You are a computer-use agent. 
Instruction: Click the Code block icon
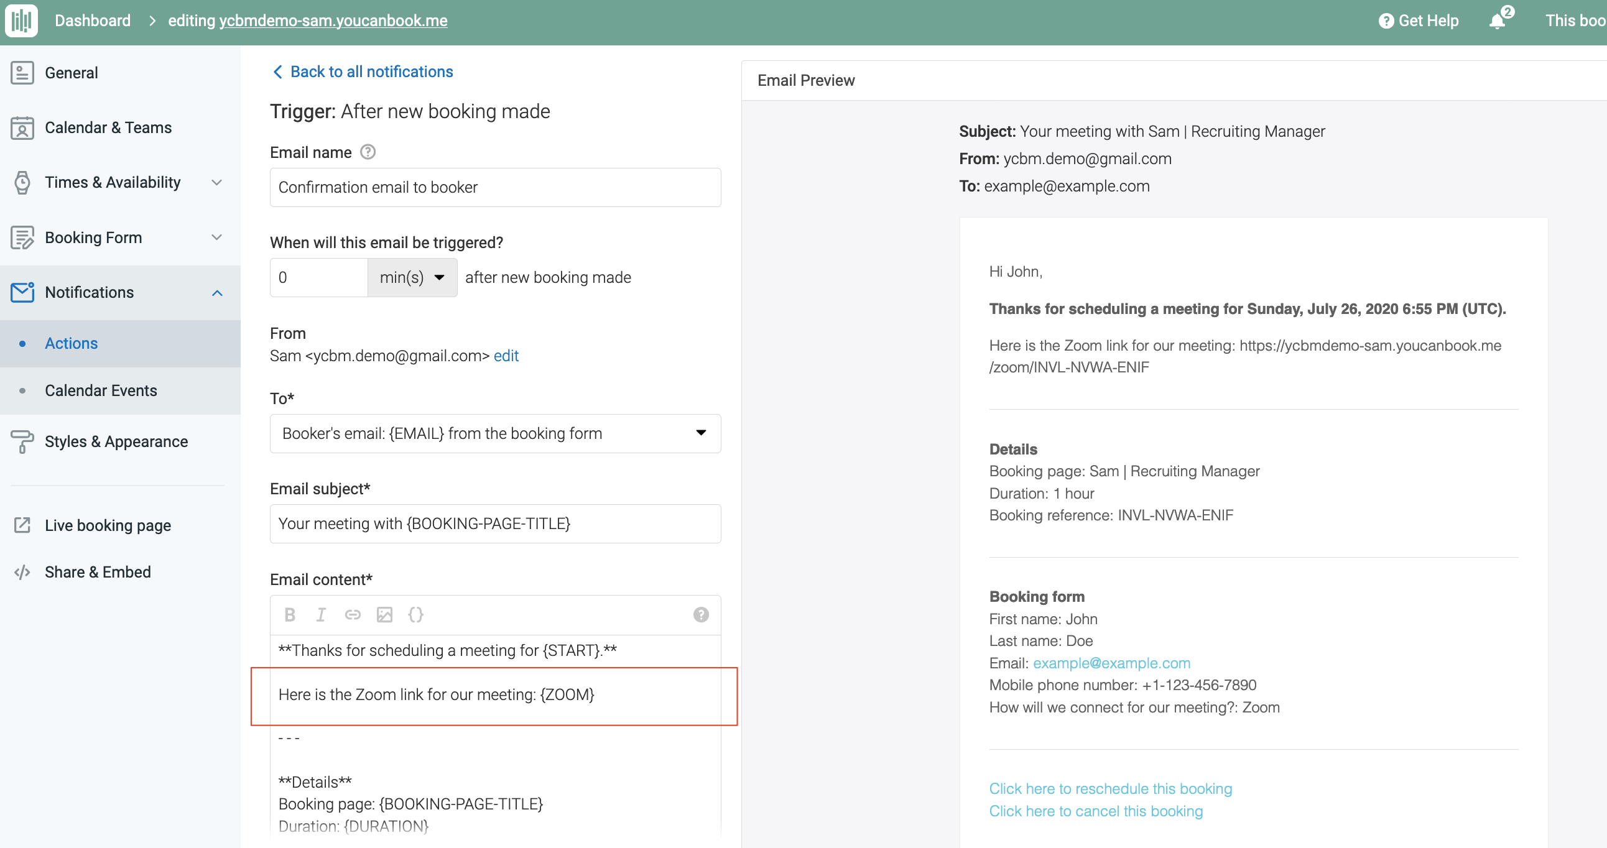417,614
